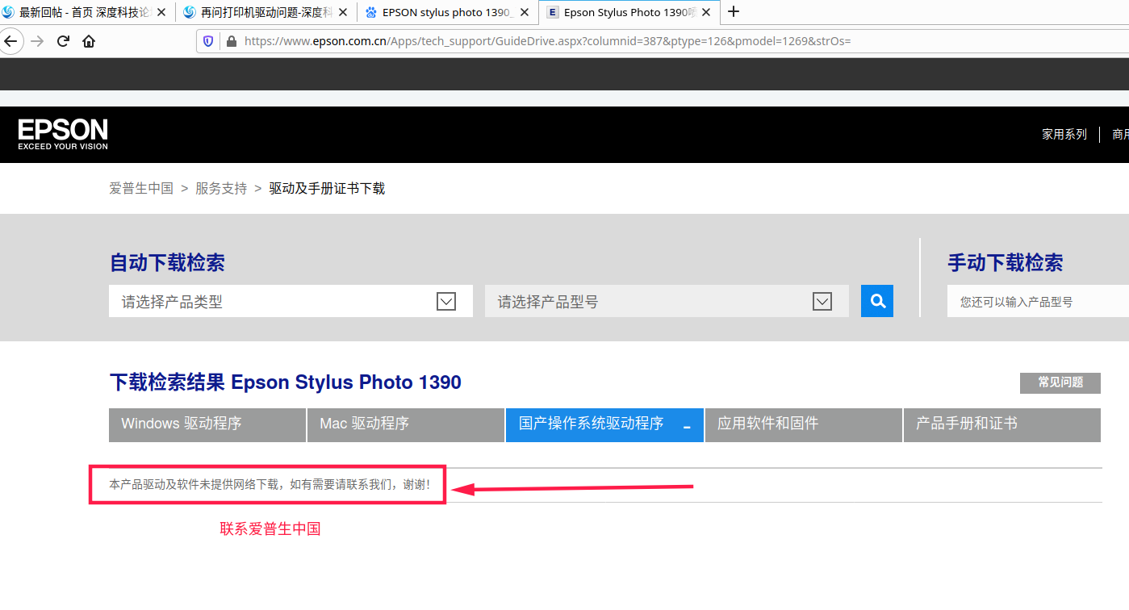Screen dimensions: 1129x610
Task: Click the 您还可以输入产品型号 input field
Action: coord(1038,302)
